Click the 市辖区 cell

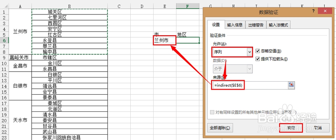(70, 57)
